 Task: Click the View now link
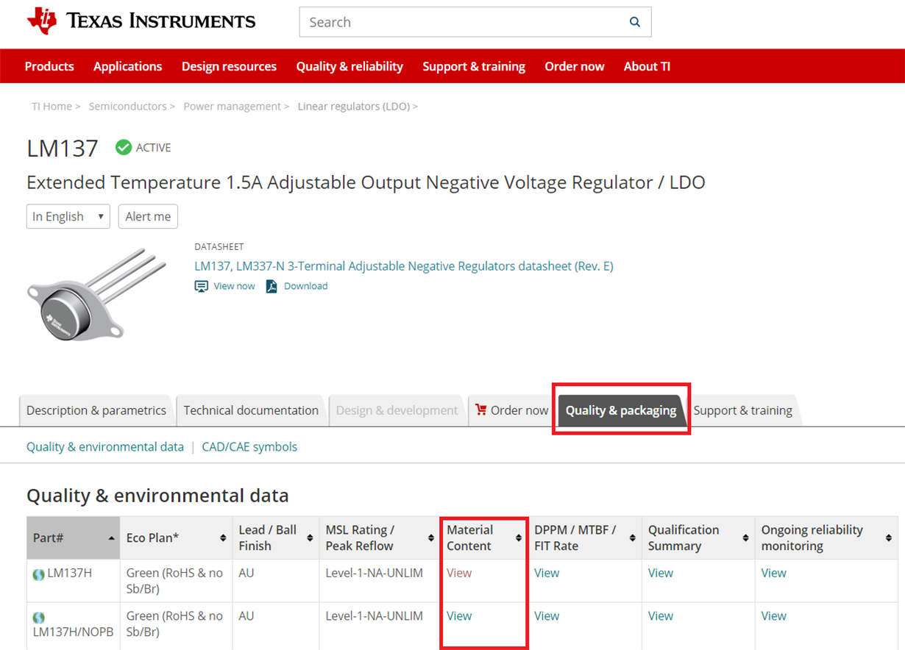(234, 286)
